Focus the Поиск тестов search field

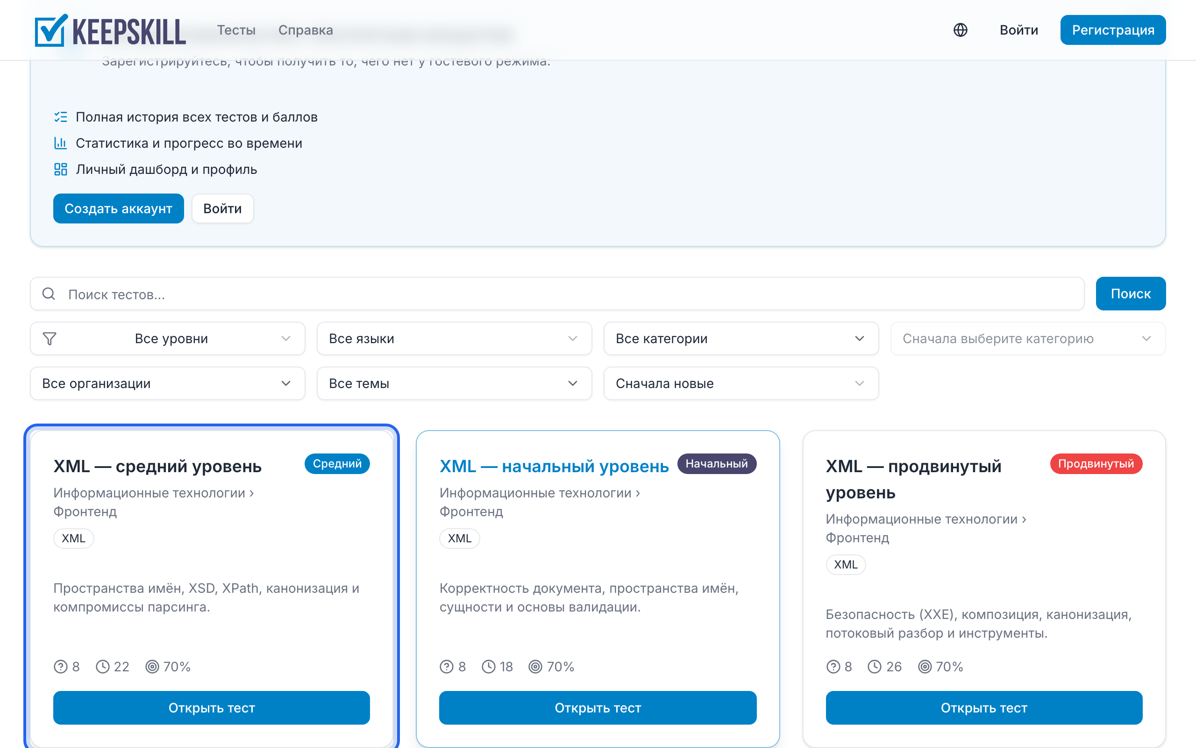coord(557,294)
